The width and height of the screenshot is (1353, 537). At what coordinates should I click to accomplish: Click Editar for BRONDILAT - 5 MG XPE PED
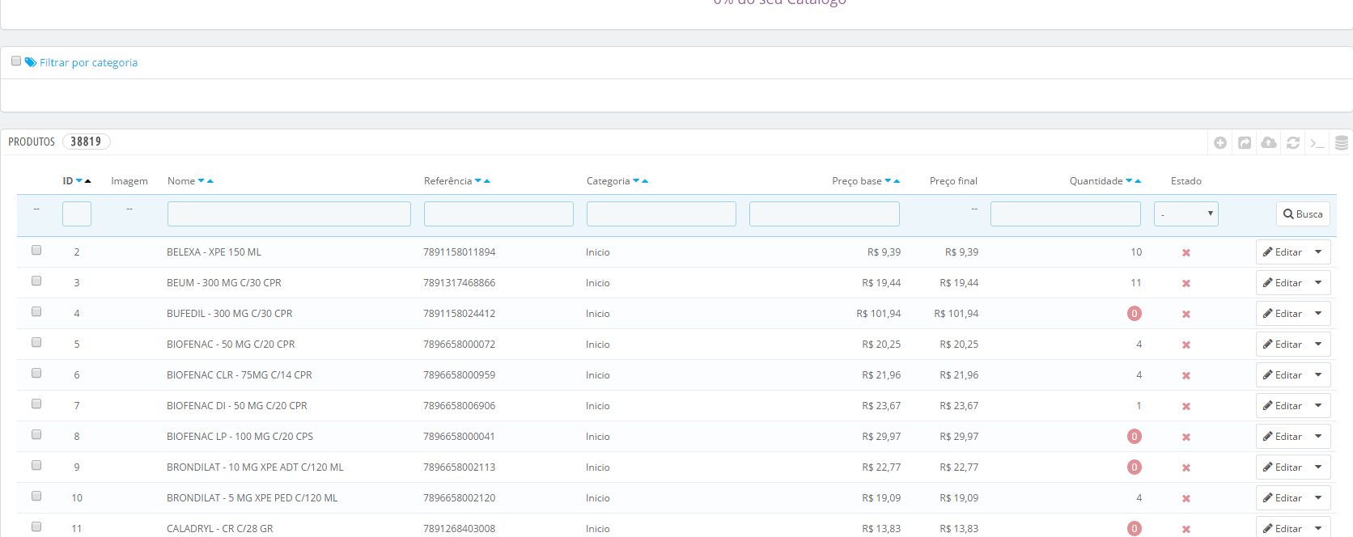[1283, 498]
